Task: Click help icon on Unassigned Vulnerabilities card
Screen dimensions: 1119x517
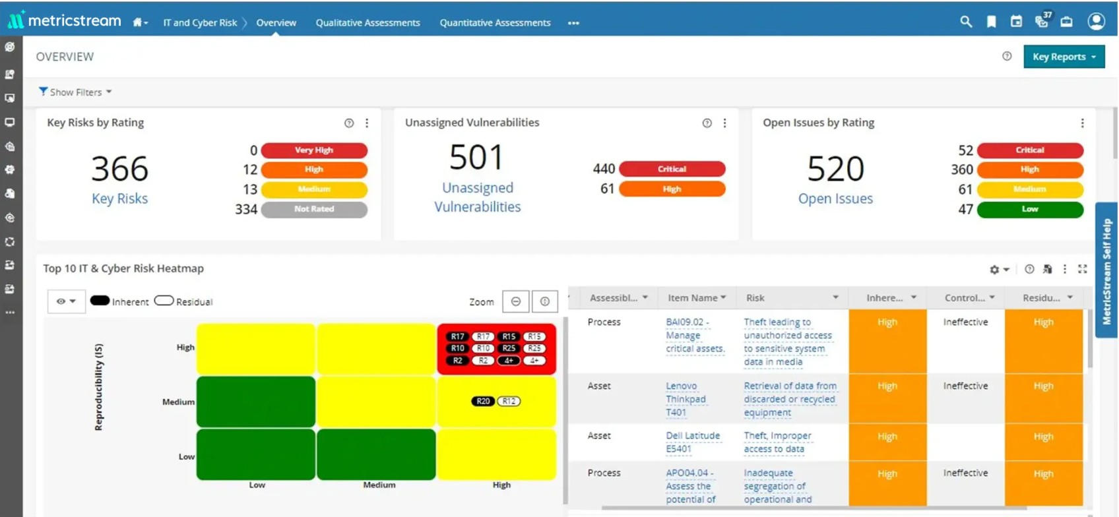Action: point(707,123)
